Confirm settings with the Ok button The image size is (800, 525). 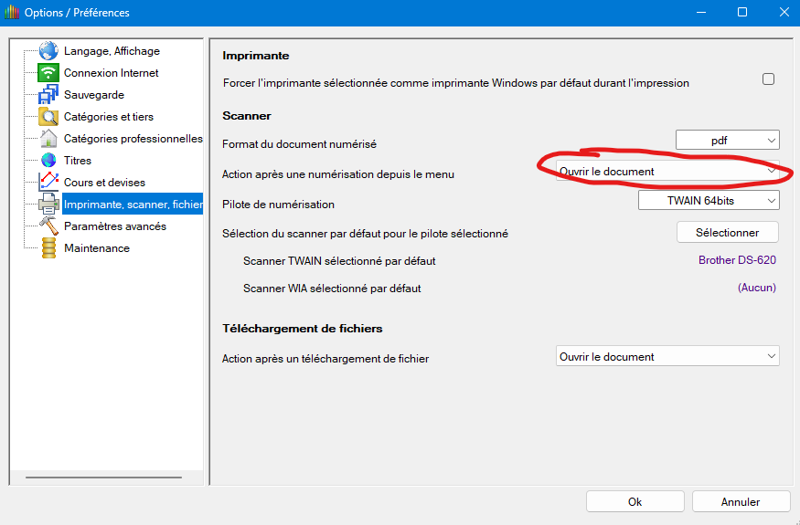(635, 501)
